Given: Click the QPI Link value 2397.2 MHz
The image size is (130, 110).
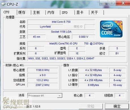Looking at the screenshot, I should [x=43, y=85].
